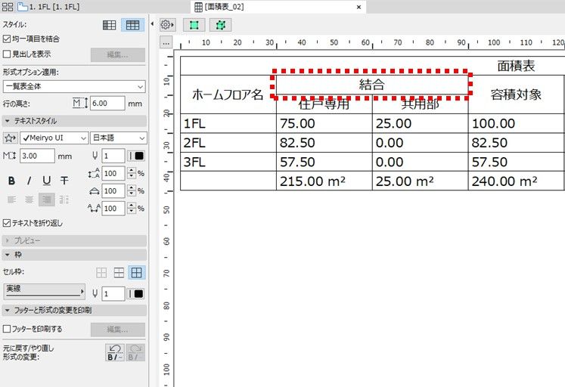Viewport: 565px width, 387px height.
Task: Toggle bold text formatting
Action: pos(11,181)
